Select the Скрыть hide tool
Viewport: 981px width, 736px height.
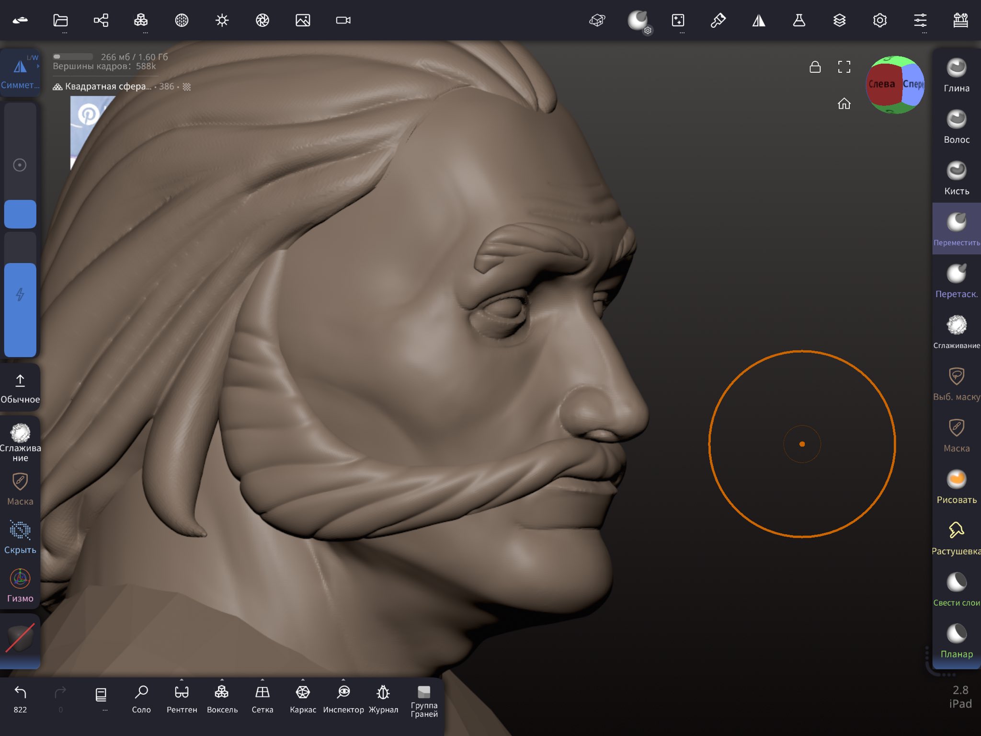[20, 537]
